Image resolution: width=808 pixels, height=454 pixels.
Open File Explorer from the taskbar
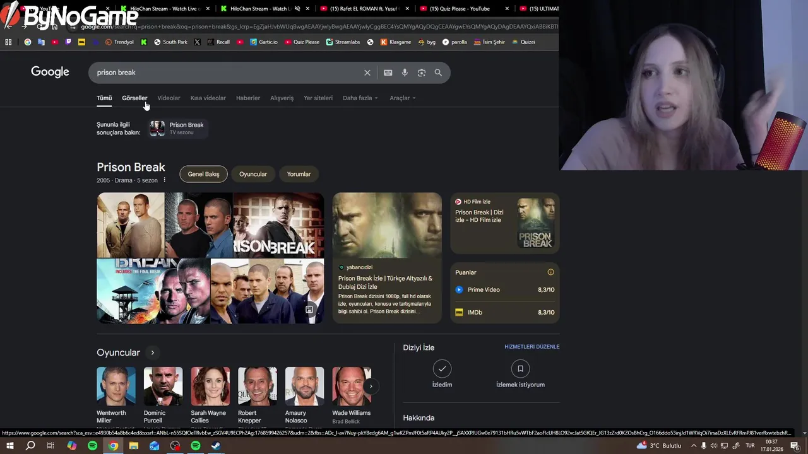(134, 446)
